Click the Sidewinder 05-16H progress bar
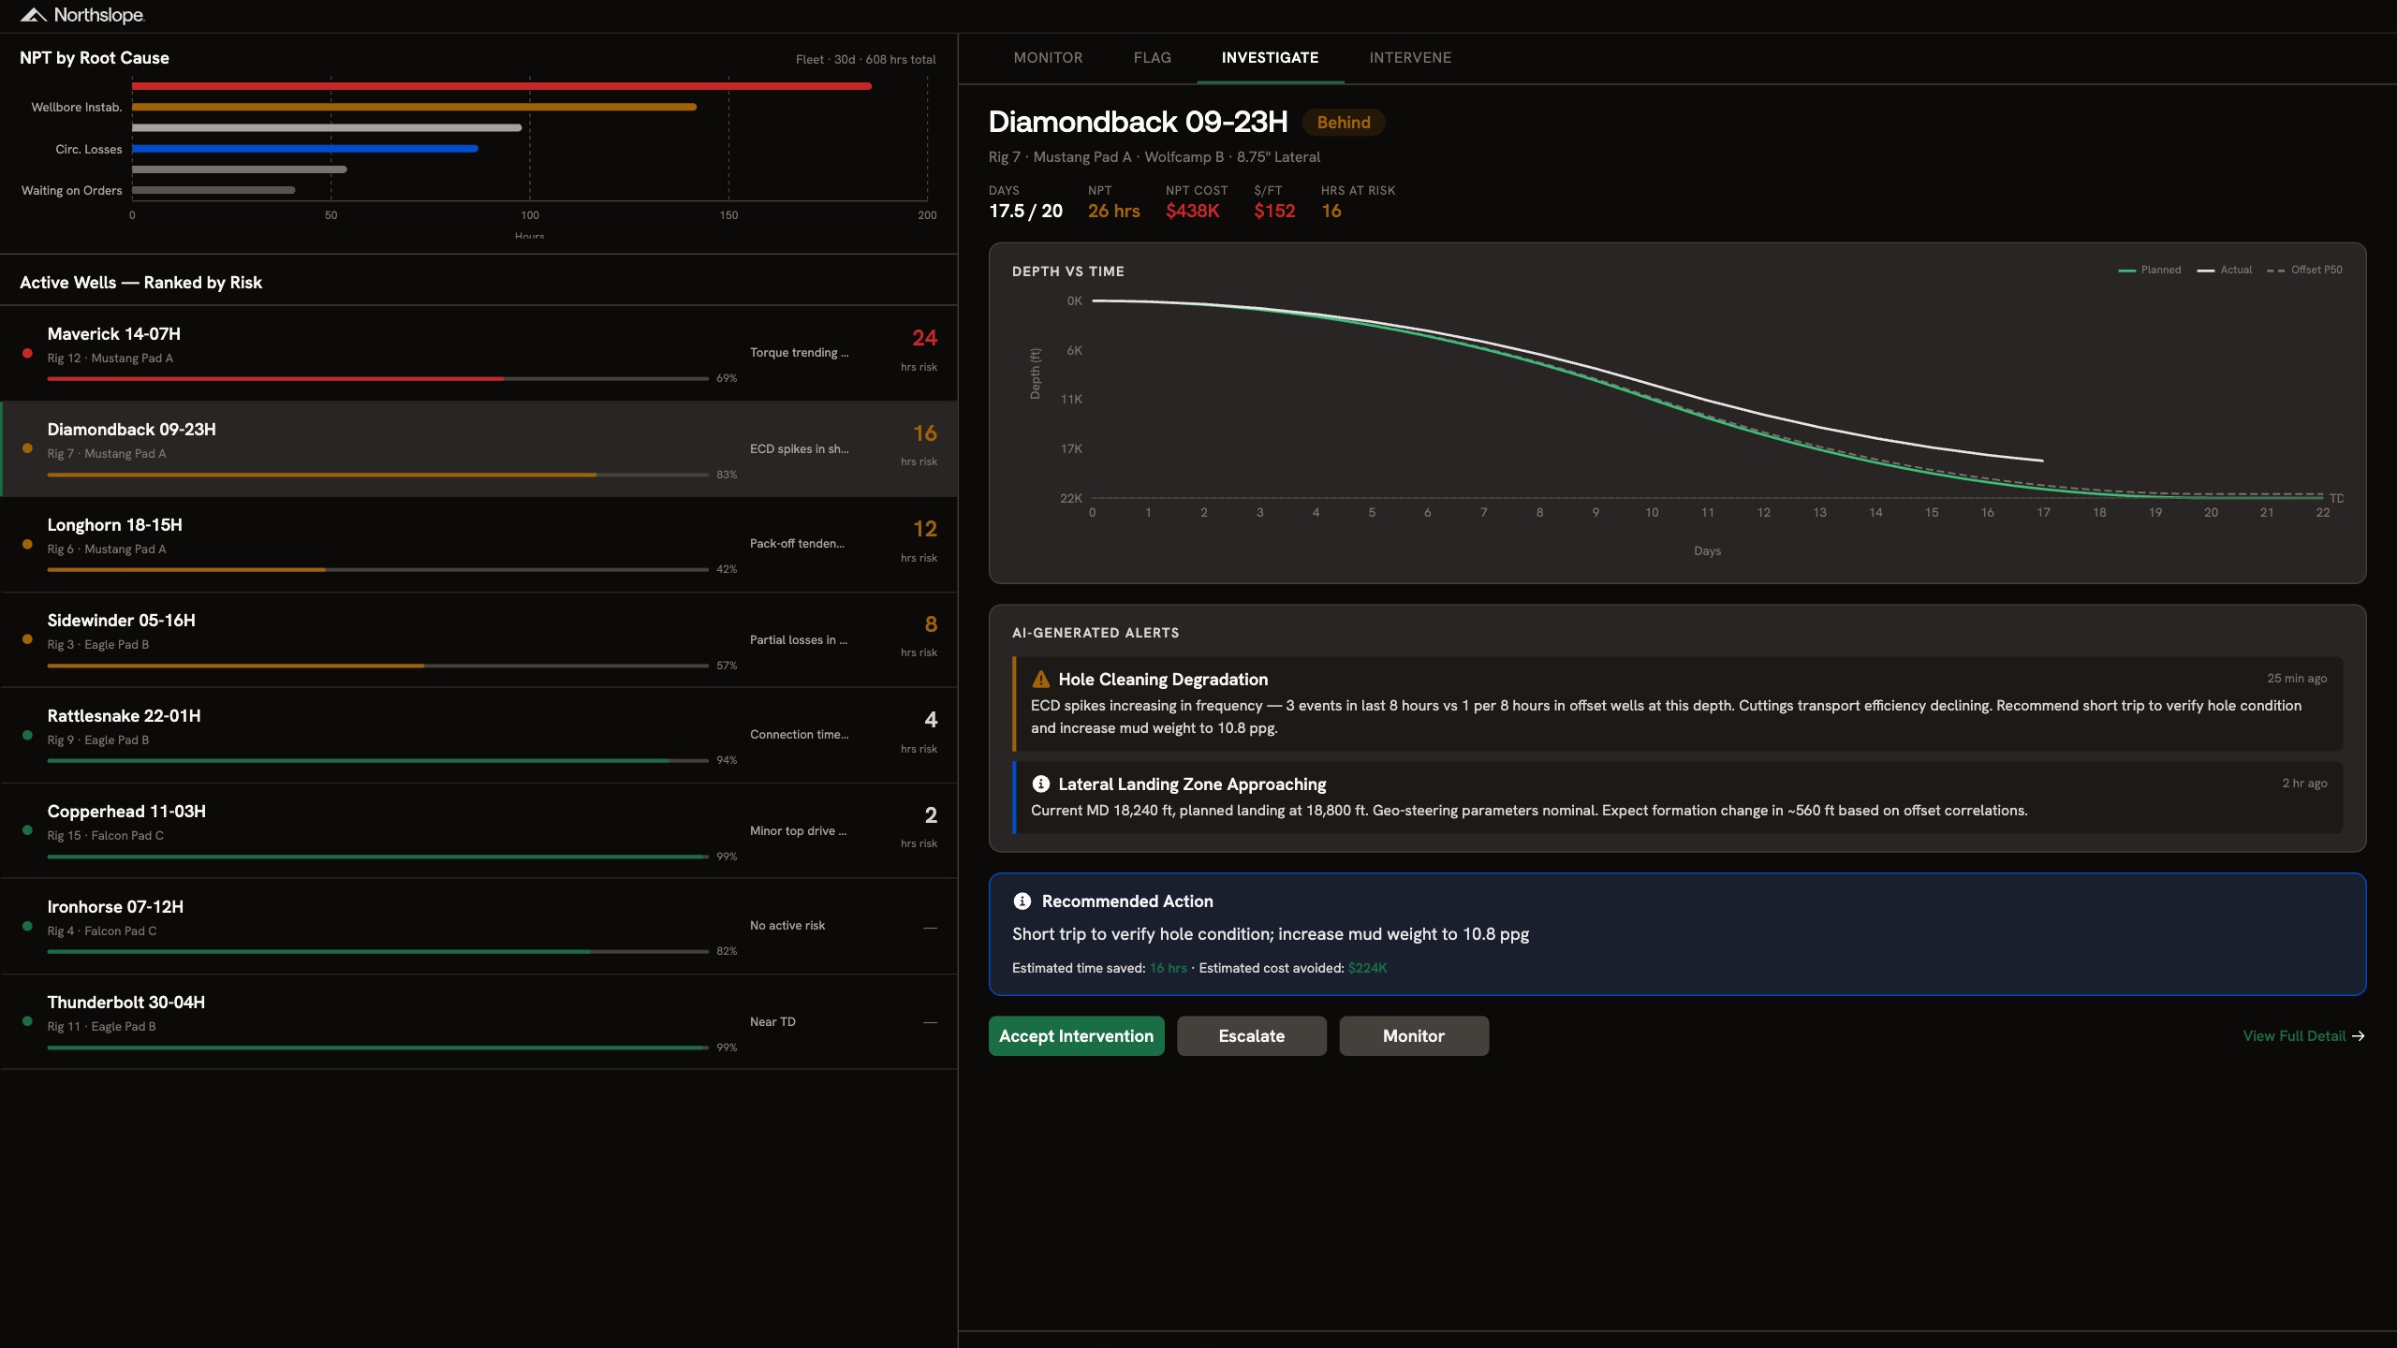Screen dimensions: 2397x1348 [x=377, y=667]
